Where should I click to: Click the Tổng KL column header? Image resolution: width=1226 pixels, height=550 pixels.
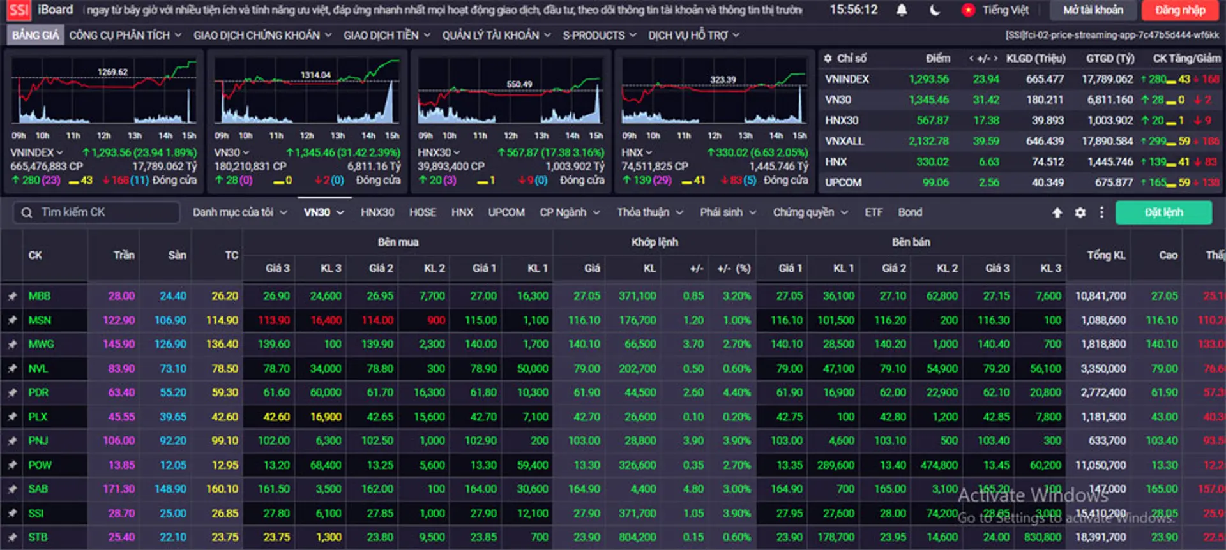point(1106,255)
